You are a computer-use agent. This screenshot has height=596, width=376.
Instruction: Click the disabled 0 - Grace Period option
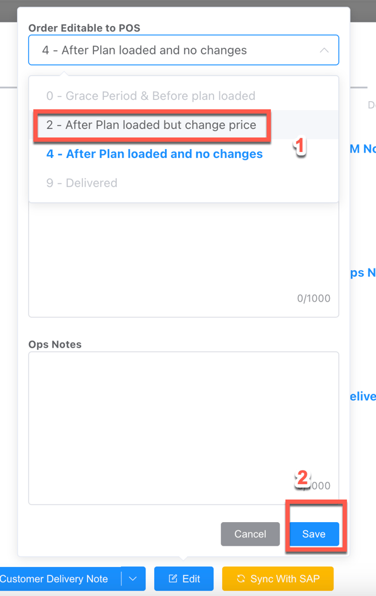coord(151,96)
